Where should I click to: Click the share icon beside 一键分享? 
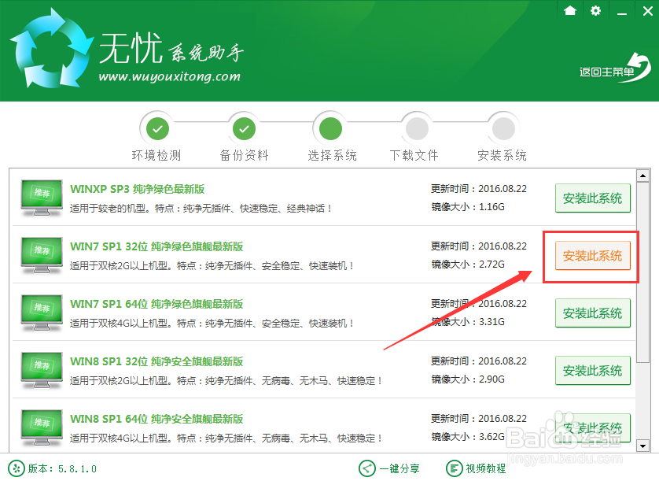click(367, 468)
